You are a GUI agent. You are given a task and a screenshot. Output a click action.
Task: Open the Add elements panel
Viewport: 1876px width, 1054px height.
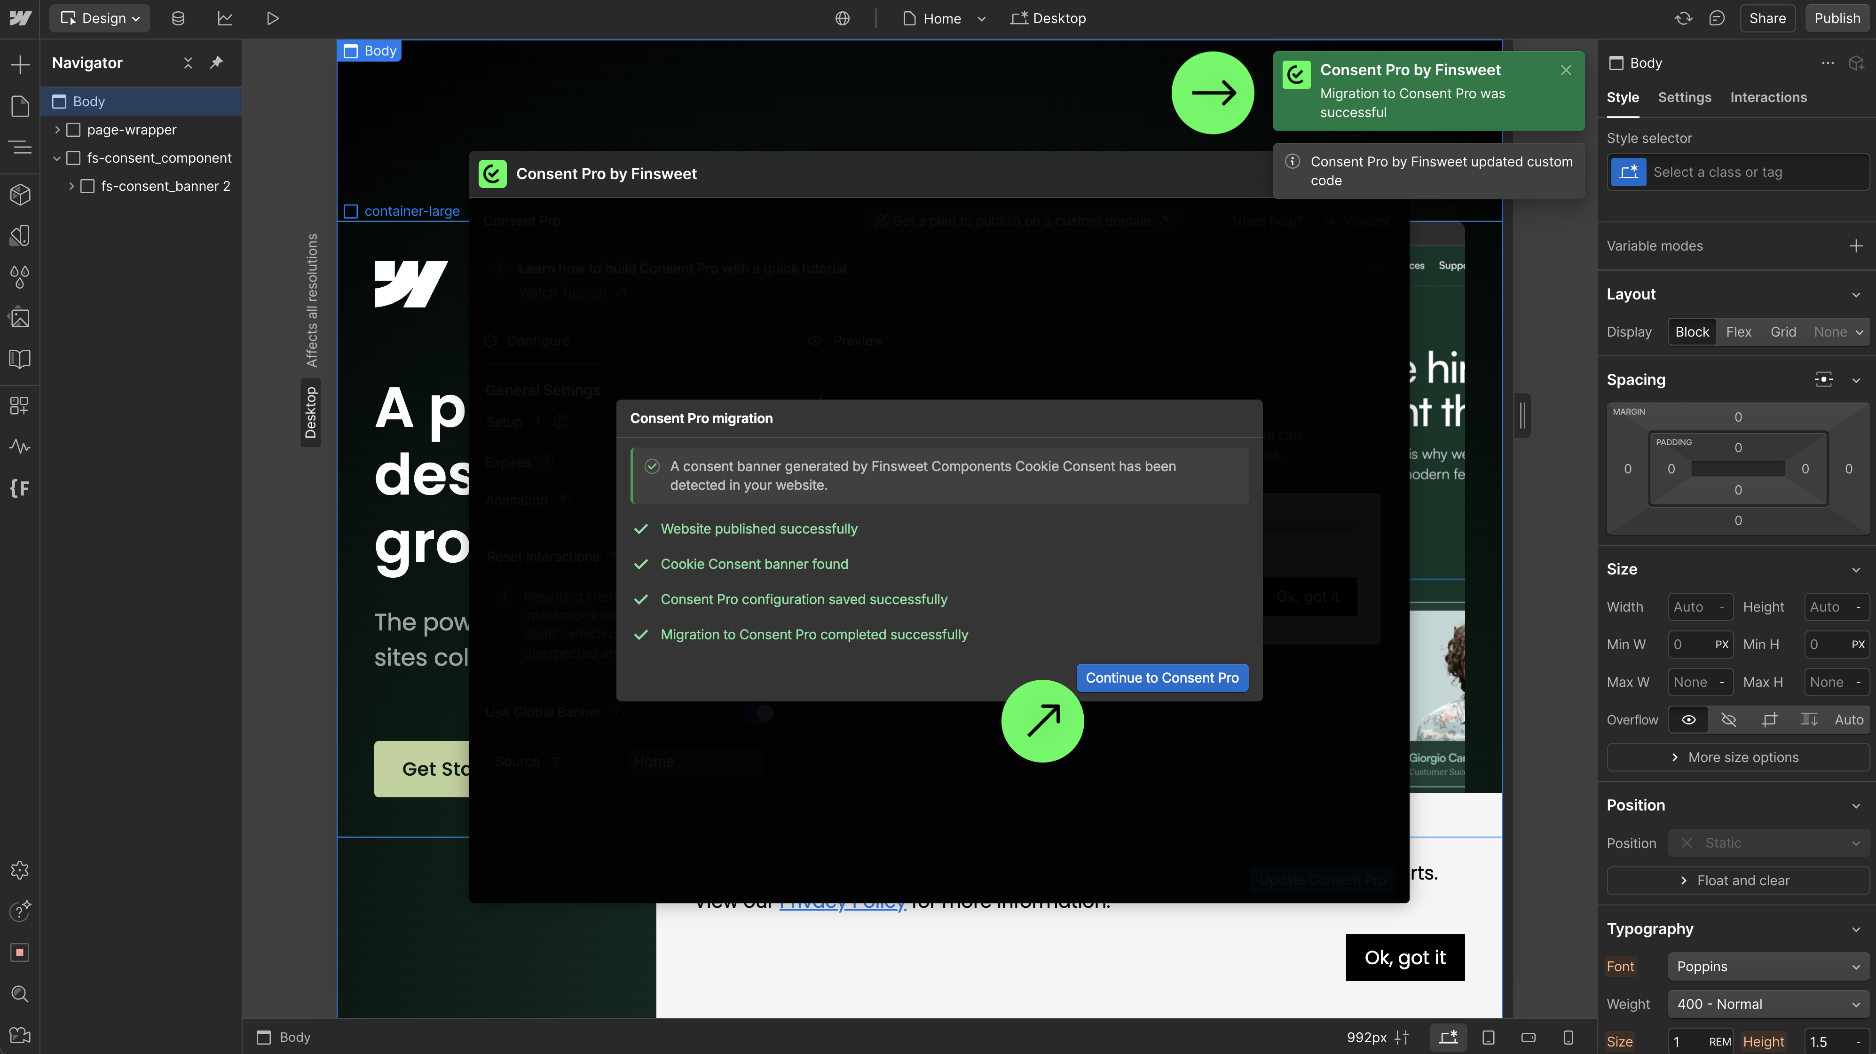(20, 64)
